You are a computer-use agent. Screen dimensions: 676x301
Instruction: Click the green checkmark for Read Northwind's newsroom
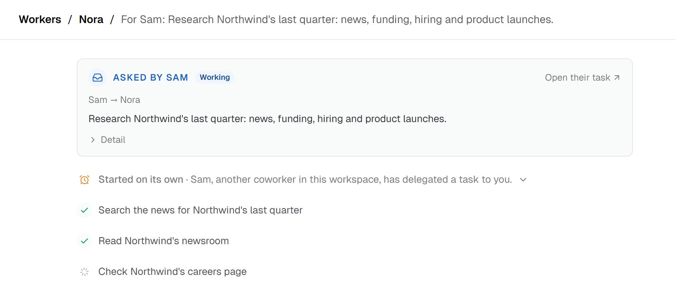84,241
